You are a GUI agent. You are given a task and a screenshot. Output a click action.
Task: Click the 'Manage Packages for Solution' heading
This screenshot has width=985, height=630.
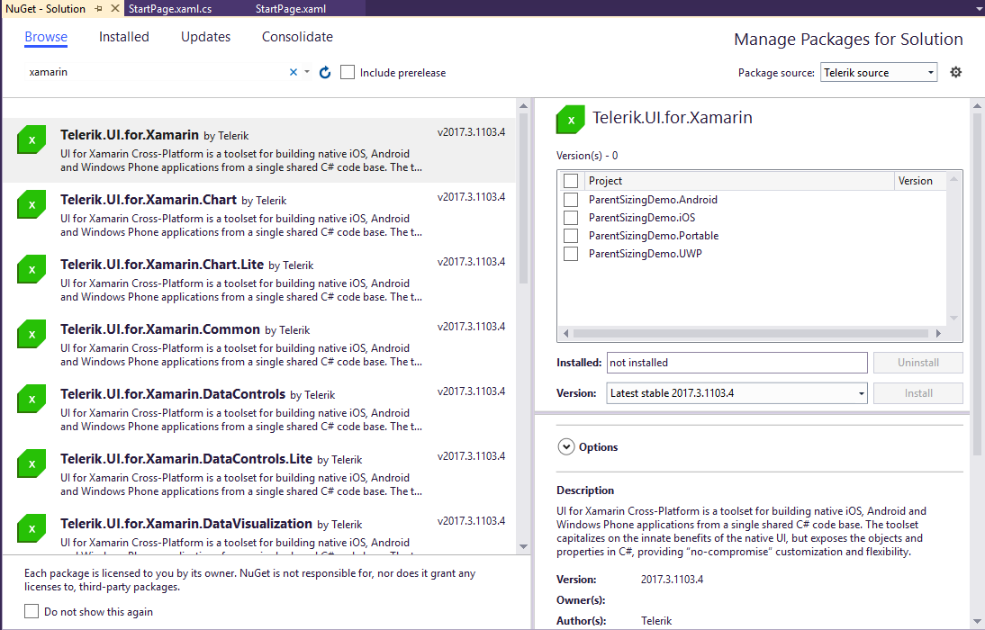pyautogui.click(x=848, y=40)
